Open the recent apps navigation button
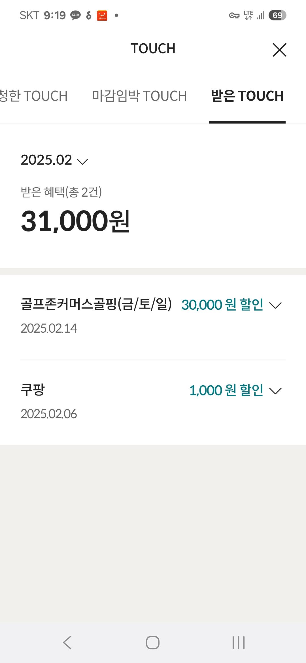This screenshot has height=663, width=306. point(238,642)
